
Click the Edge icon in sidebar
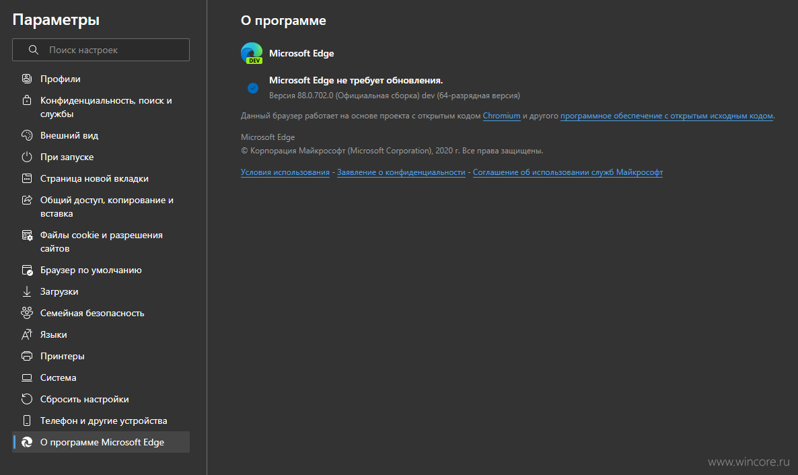(x=27, y=442)
